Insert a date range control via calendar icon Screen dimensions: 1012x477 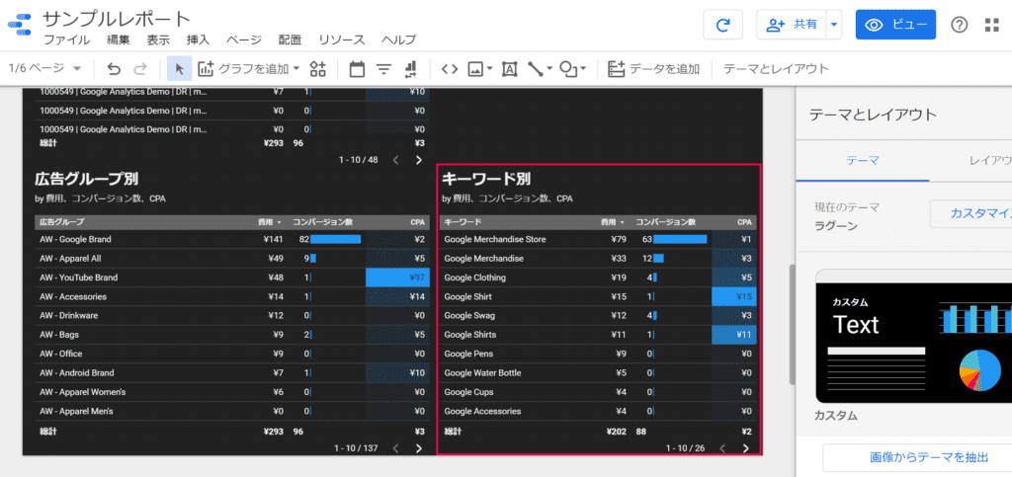[x=356, y=69]
